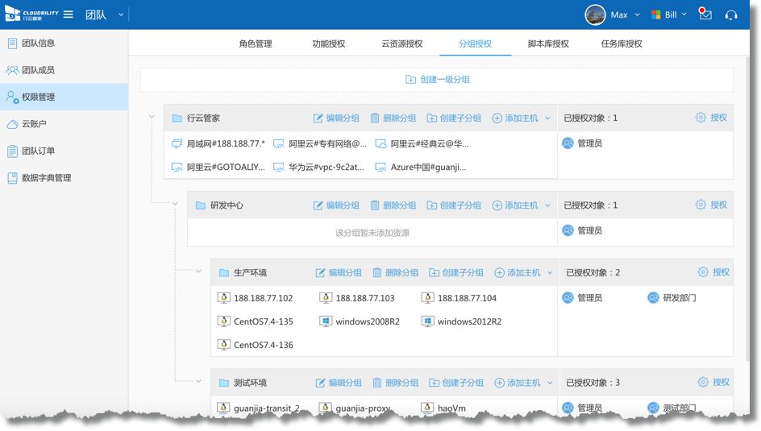Click the headset support icon
This screenshot has width=761, height=431.
(x=731, y=15)
